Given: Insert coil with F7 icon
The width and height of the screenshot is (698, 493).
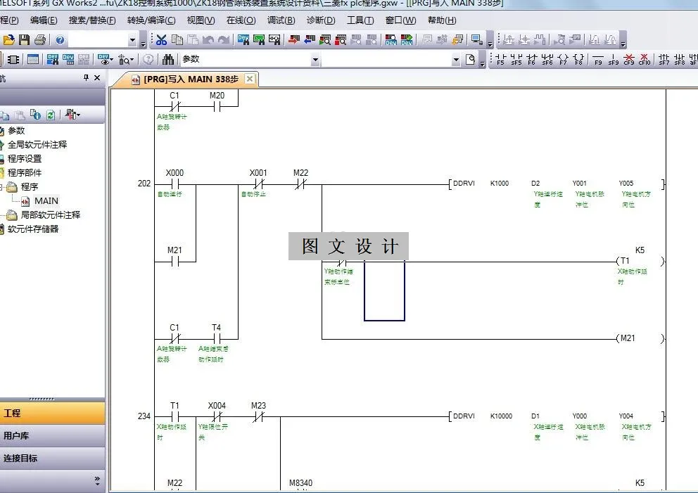Looking at the screenshot, I should (563, 59).
